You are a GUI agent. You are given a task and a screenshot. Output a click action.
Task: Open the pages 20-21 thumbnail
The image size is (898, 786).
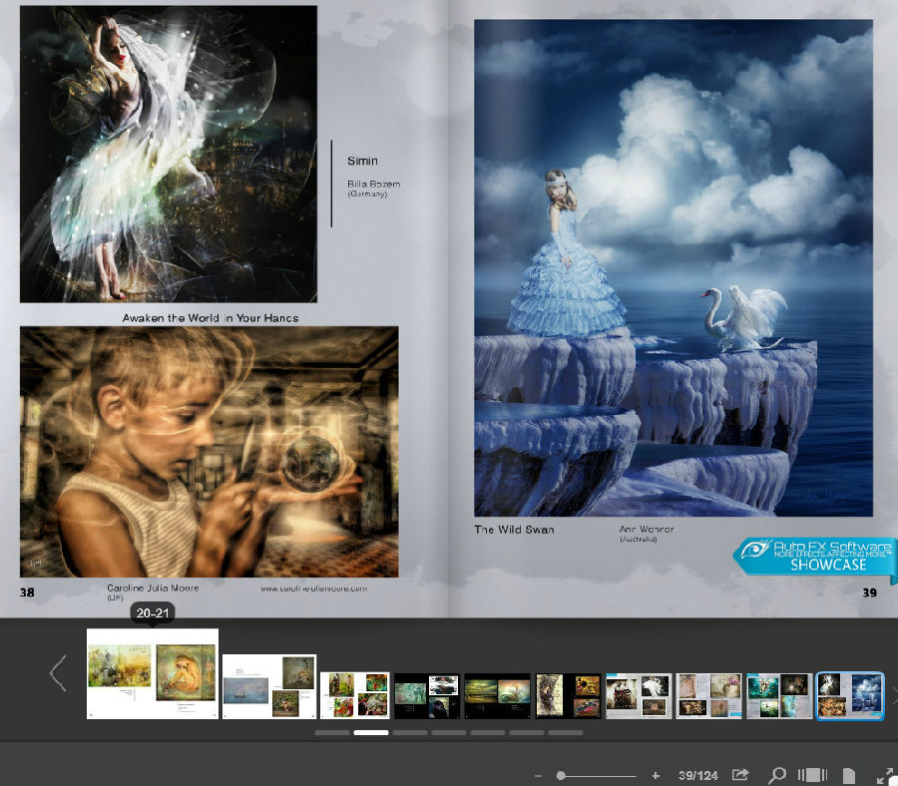click(153, 673)
